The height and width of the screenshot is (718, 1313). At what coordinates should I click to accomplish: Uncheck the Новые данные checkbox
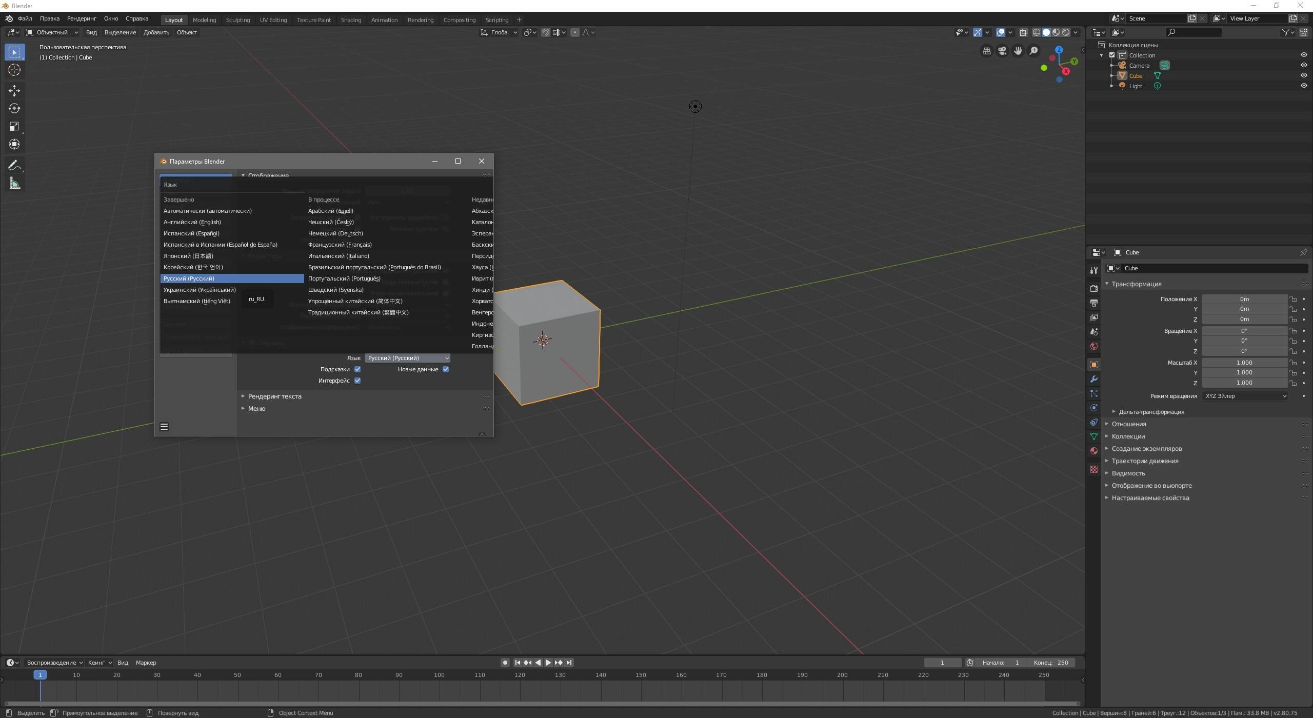446,369
